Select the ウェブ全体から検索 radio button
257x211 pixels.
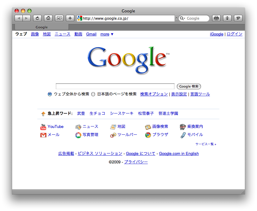point(50,94)
